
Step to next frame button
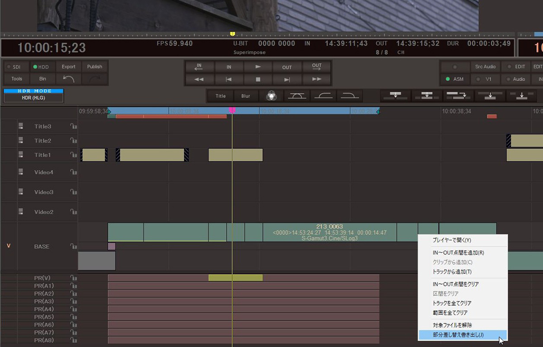click(287, 79)
